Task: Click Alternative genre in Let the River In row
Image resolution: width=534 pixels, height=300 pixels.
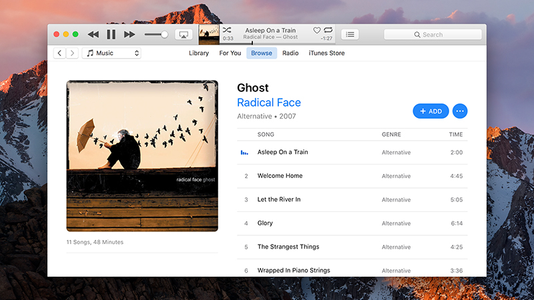Action: (396, 199)
